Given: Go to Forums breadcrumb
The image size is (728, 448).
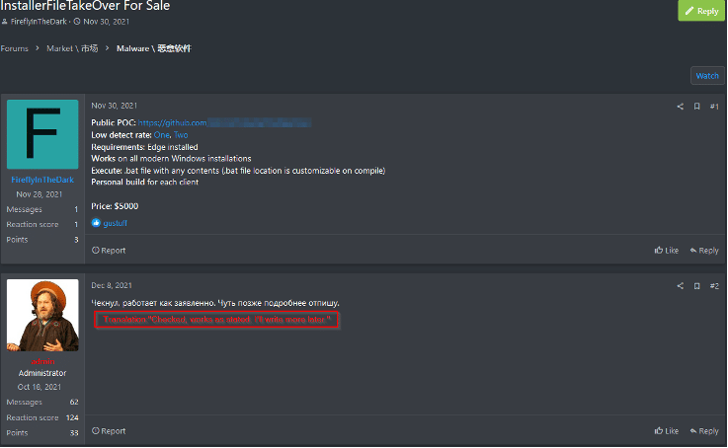Looking at the screenshot, I should [14, 48].
